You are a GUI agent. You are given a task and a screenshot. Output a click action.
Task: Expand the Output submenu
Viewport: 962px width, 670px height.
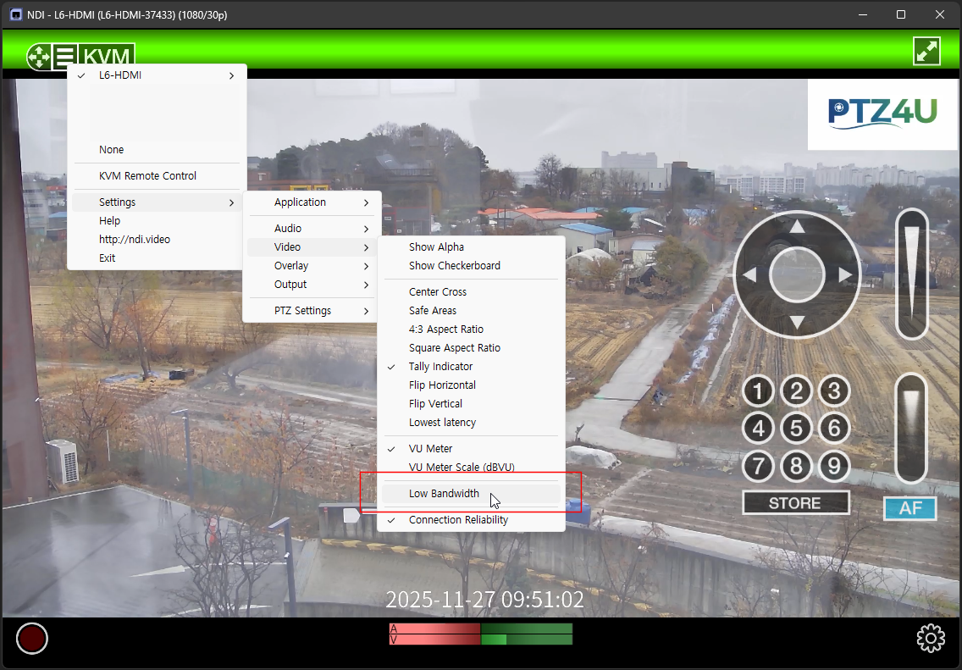click(x=312, y=284)
